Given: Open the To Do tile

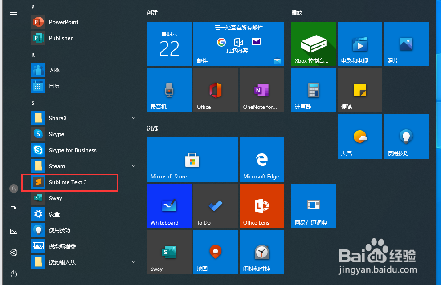Looking at the screenshot, I should click(x=216, y=206).
